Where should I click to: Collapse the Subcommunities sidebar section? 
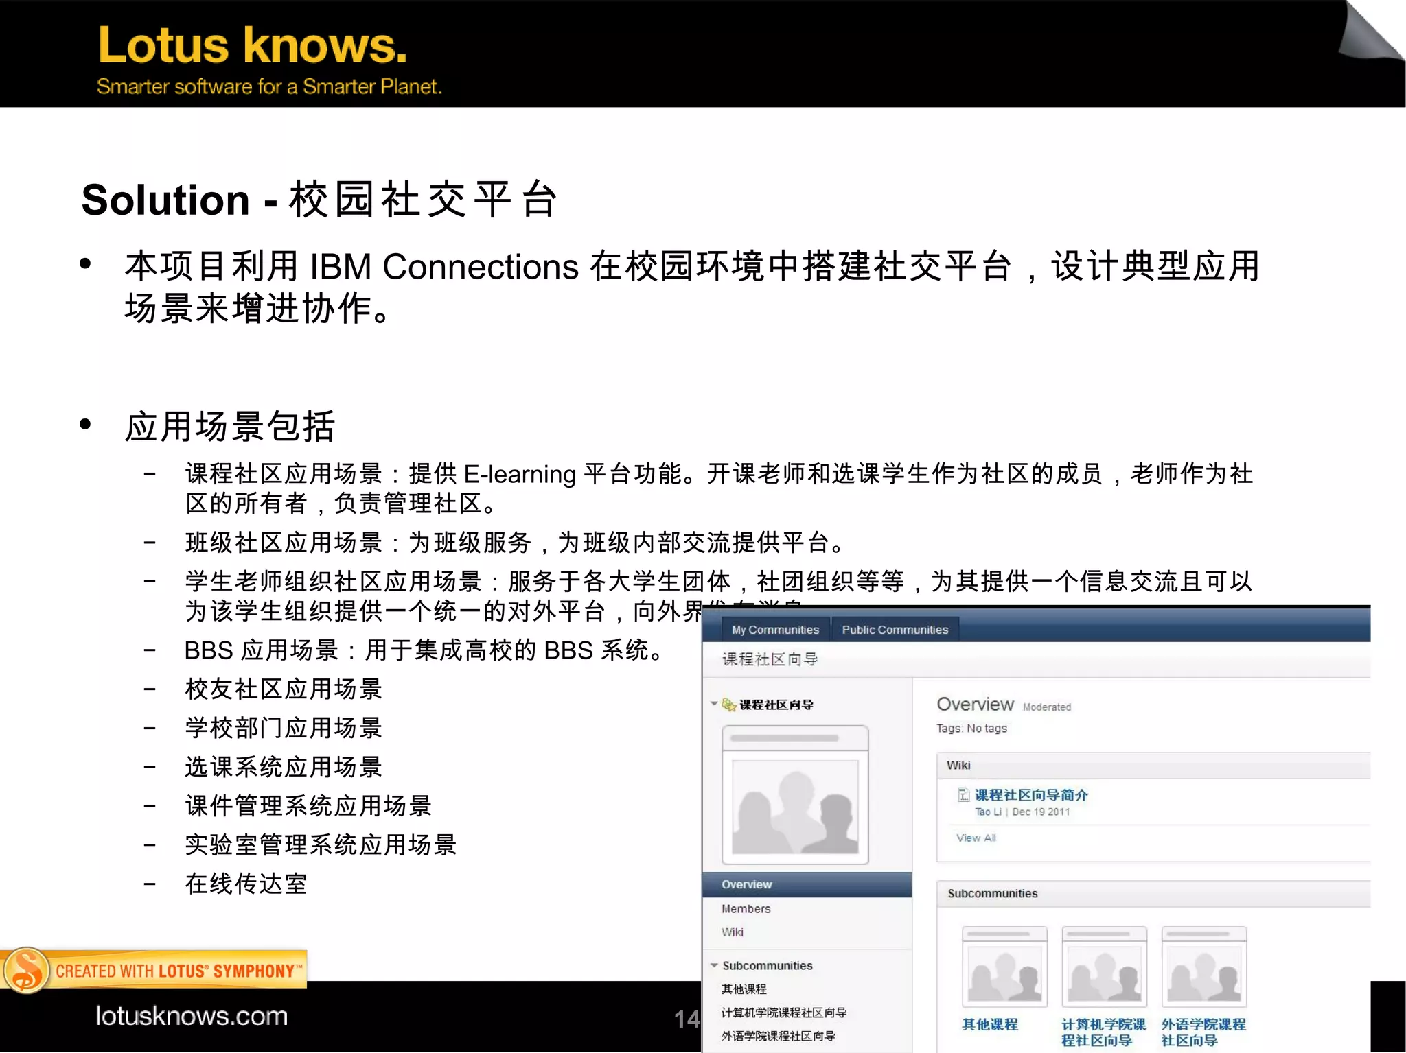pyautogui.click(x=714, y=965)
